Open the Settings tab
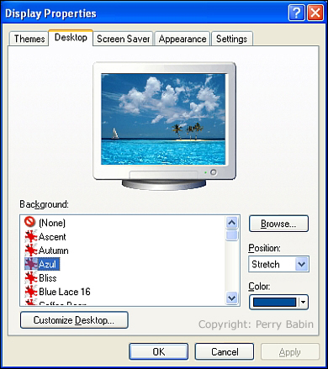The width and height of the screenshot is (328, 369). click(232, 39)
